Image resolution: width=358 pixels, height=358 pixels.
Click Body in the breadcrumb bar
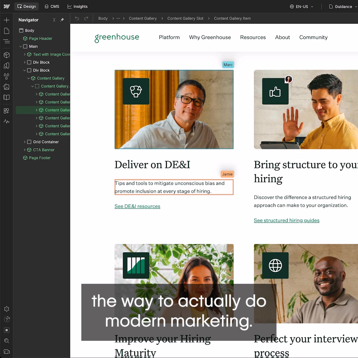[103, 18]
